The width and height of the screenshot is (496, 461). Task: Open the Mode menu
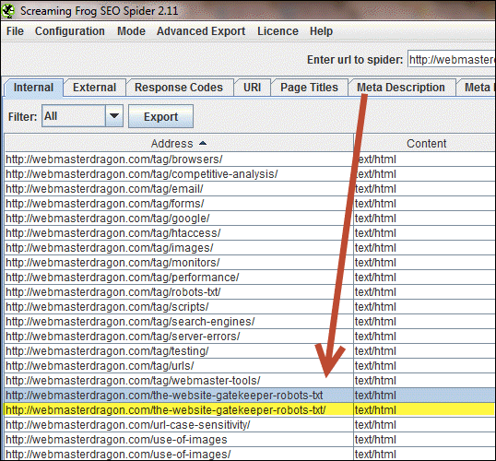click(x=131, y=31)
